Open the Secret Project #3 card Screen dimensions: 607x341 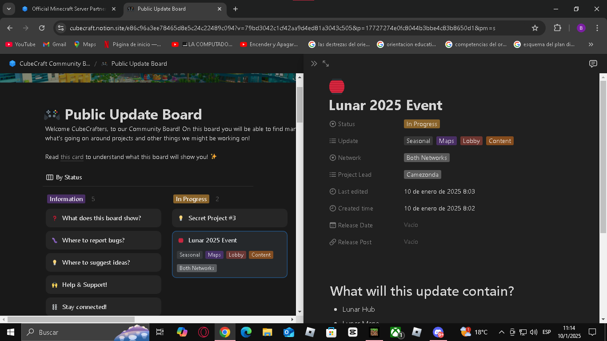(x=230, y=218)
